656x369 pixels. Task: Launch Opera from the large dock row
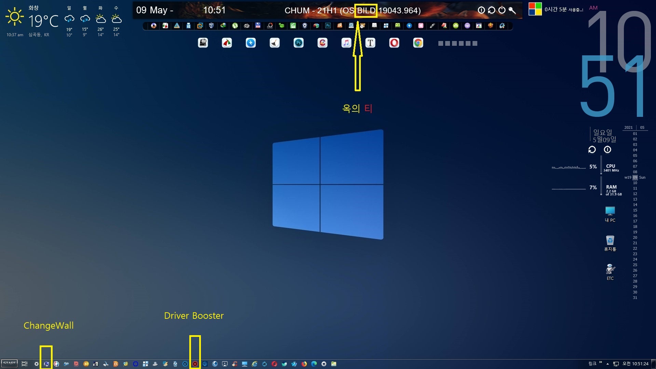[x=394, y=43]
